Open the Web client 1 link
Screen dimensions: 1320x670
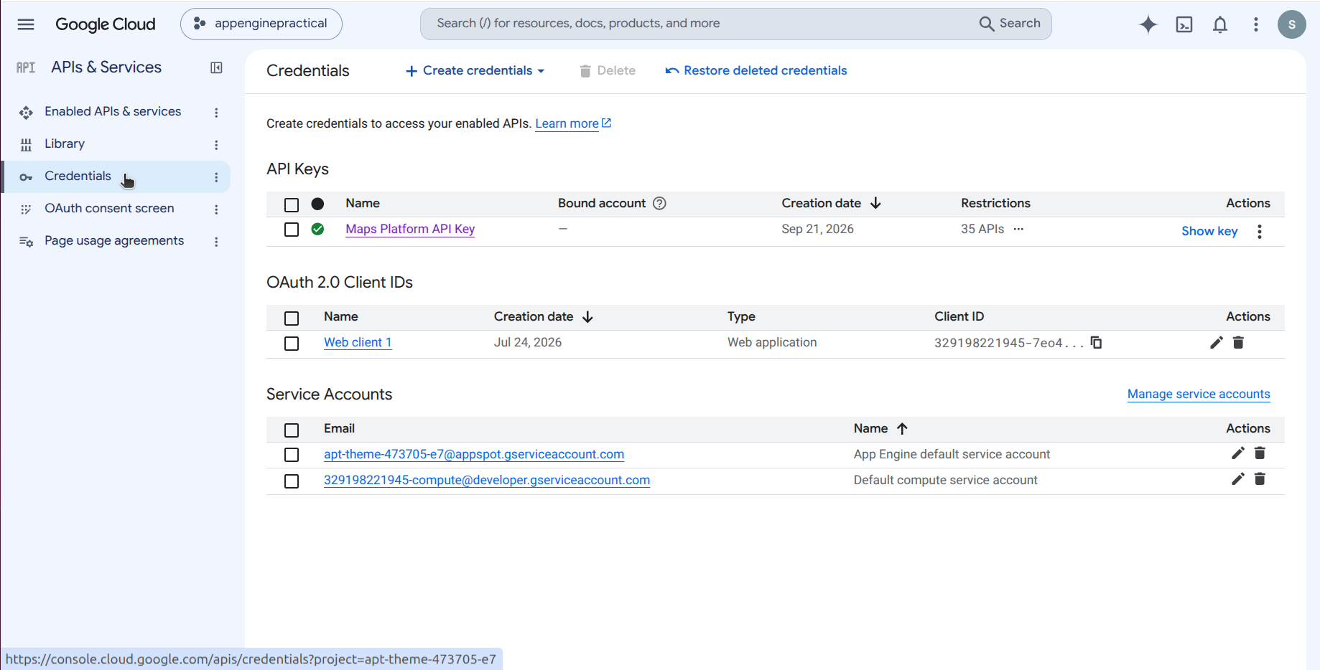pyautogui.click(x=358, y=342)
